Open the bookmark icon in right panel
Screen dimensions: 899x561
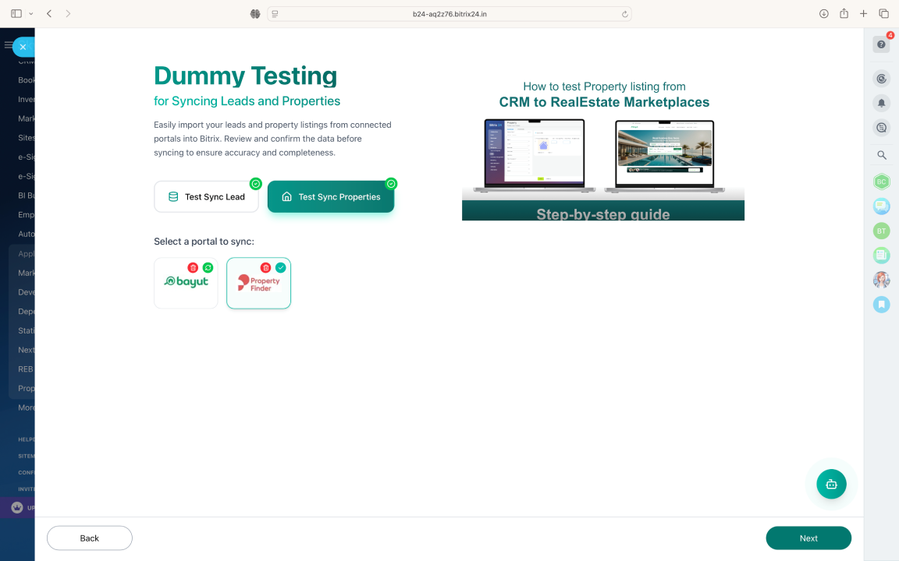(881, 305)
